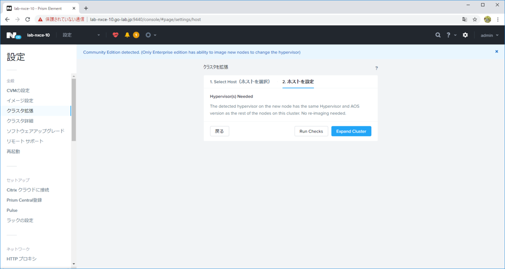Click the Run Checks button
This screenshot has height=269, width=505.
(x=311, y=131)
